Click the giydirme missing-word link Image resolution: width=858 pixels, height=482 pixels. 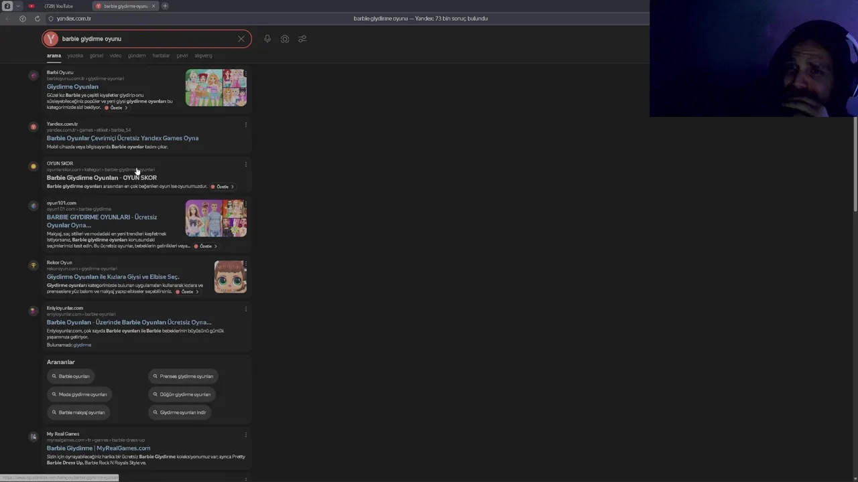[x=82, y=345]
